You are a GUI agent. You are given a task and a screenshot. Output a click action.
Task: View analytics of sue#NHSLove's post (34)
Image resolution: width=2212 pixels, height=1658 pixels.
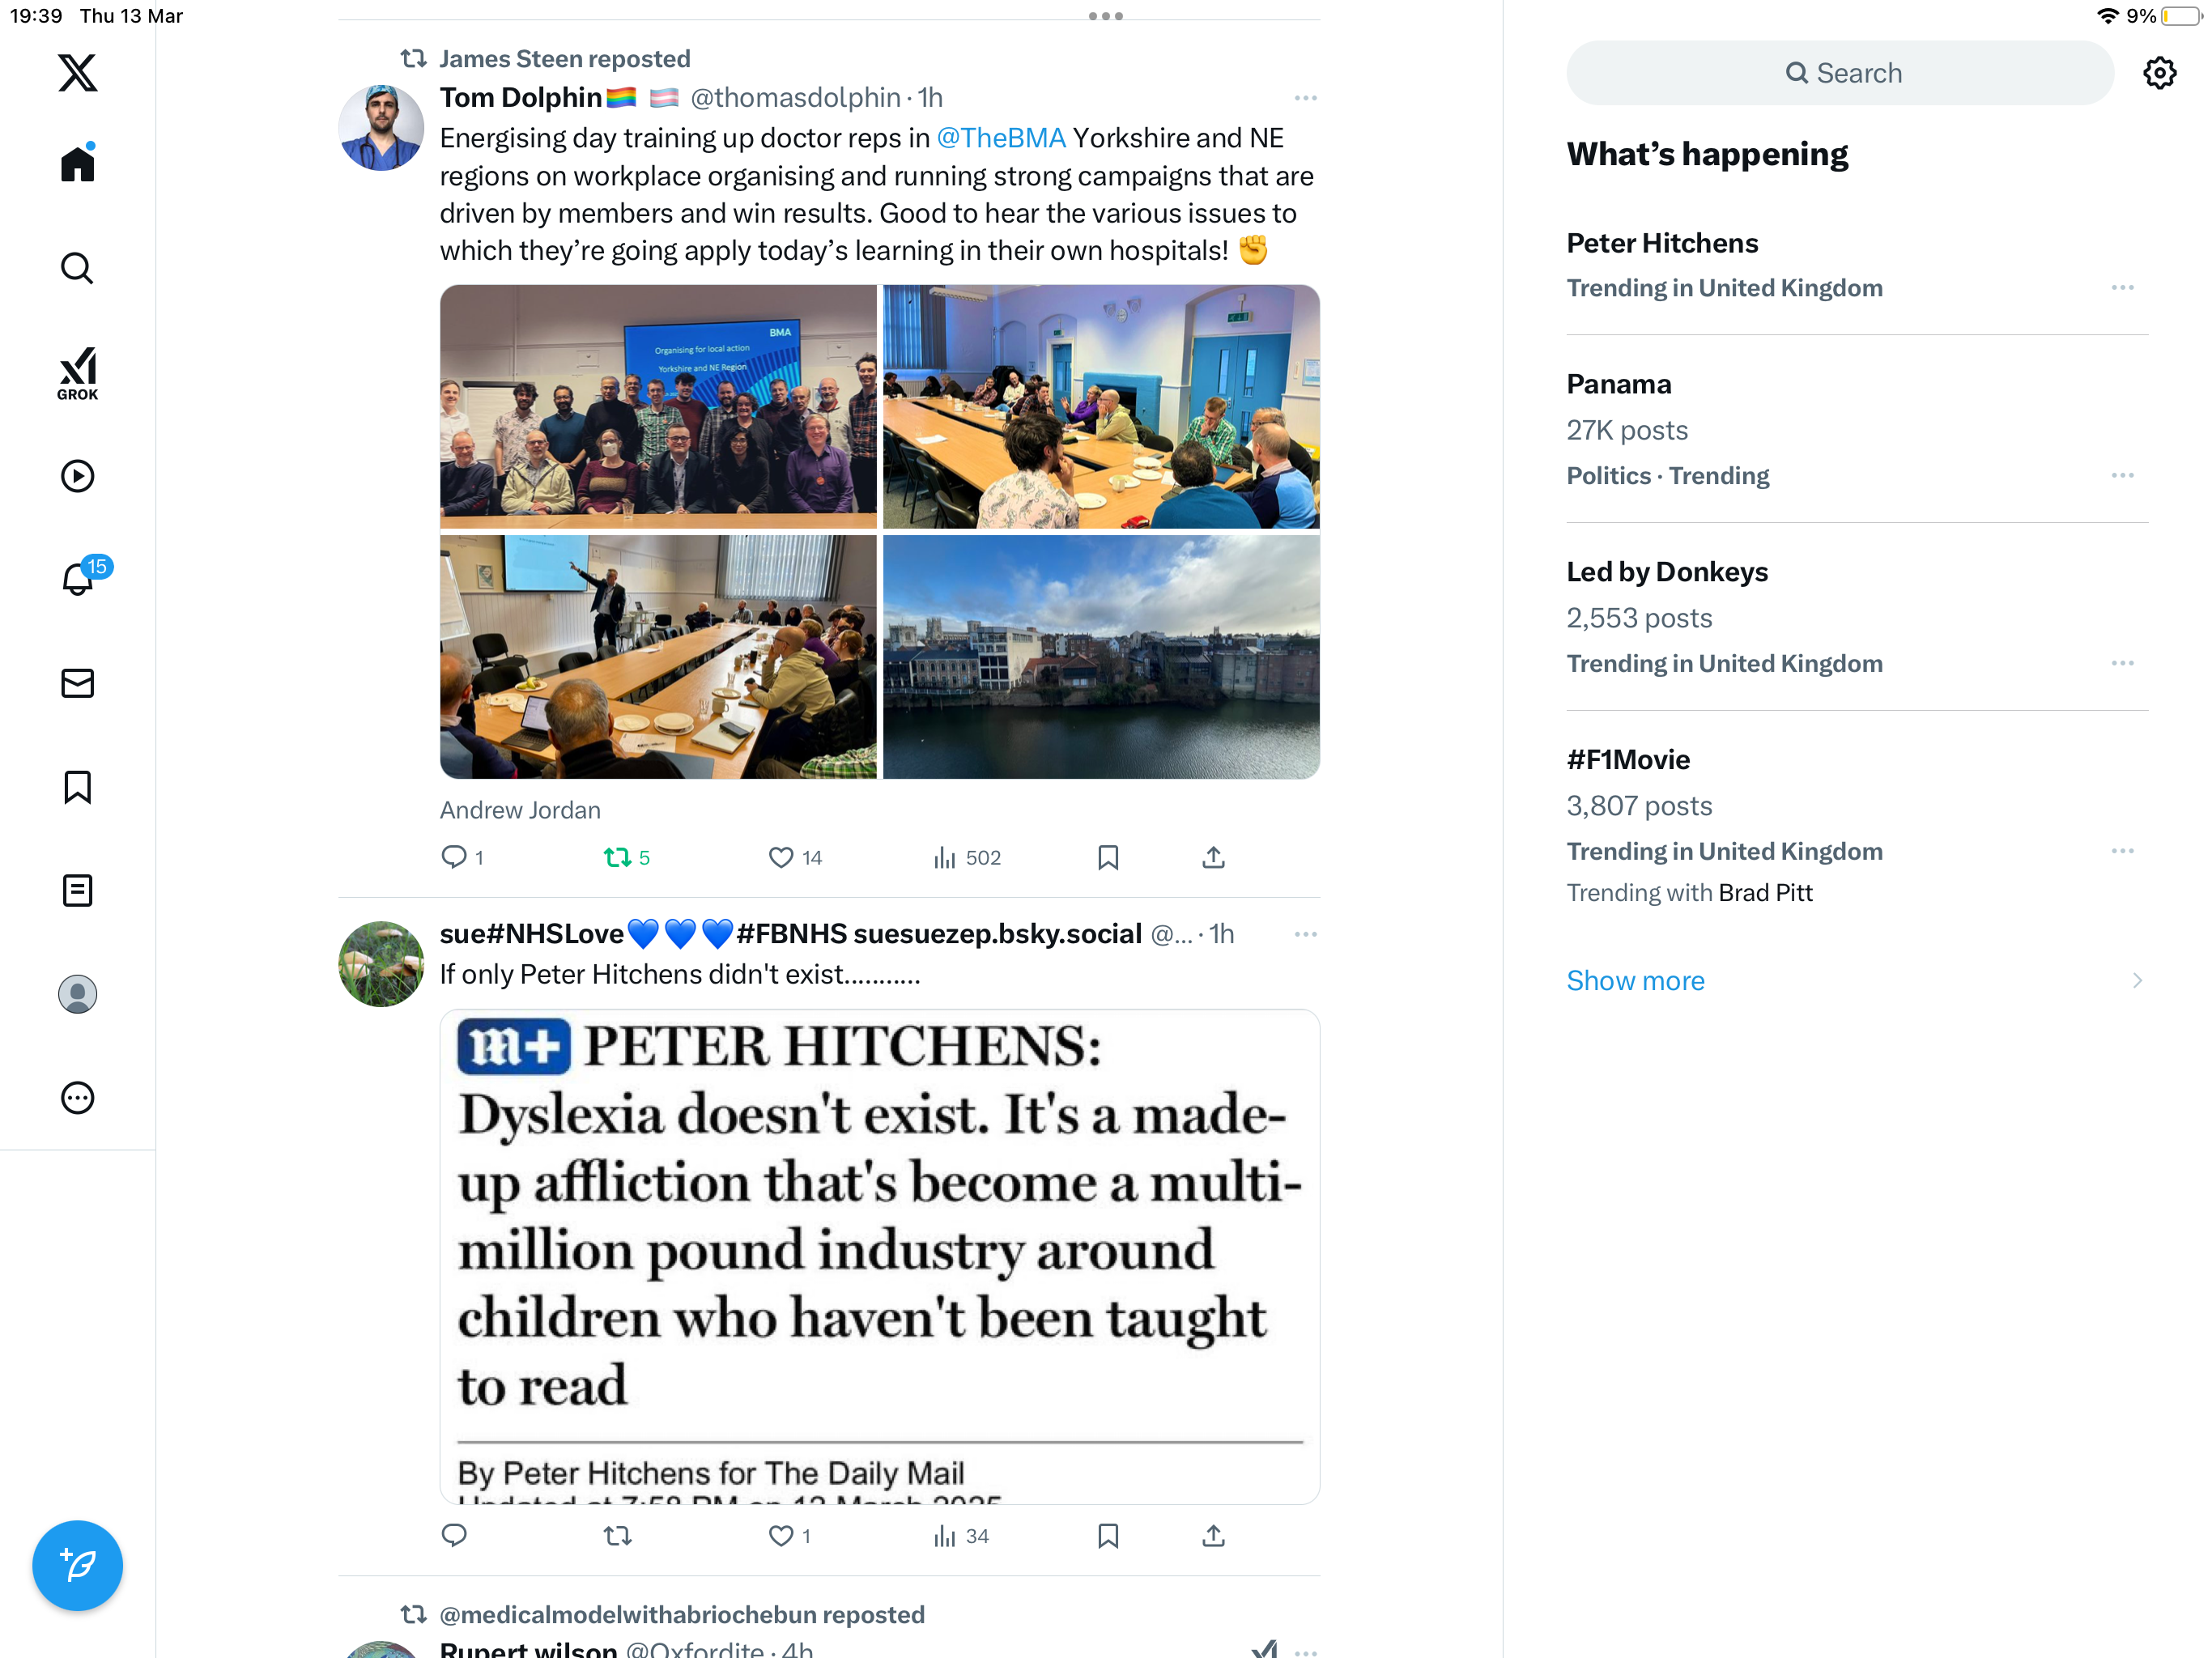961,1535
